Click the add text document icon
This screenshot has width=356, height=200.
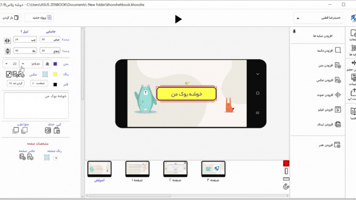[x=338, y=65]
